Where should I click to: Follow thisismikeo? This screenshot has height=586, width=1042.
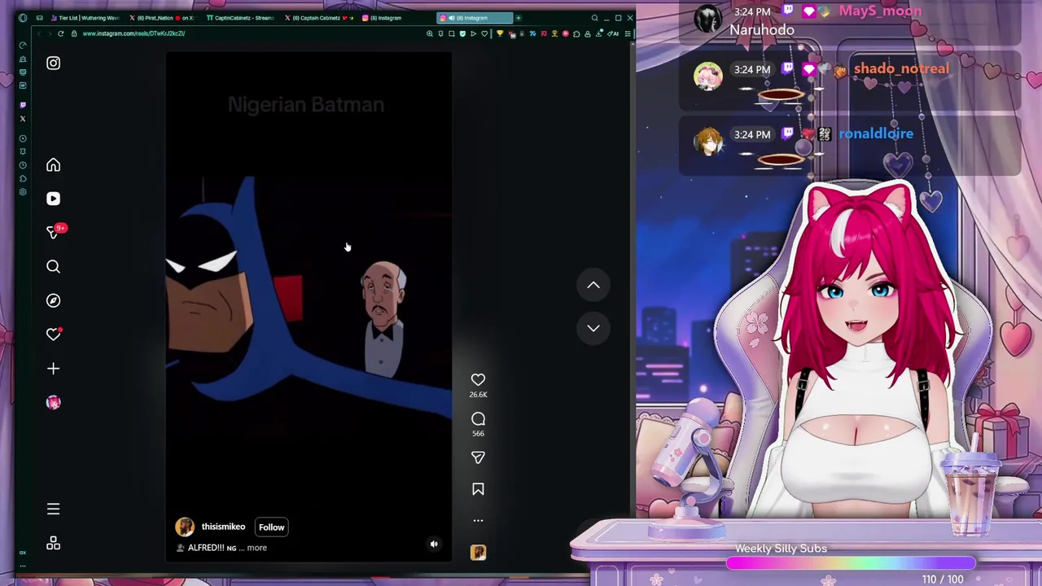click(271, 527)
